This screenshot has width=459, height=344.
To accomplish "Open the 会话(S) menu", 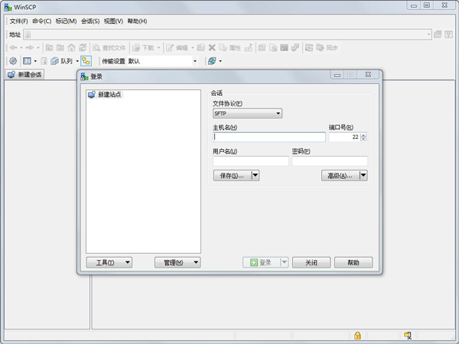I will click(x=90, y=21).
